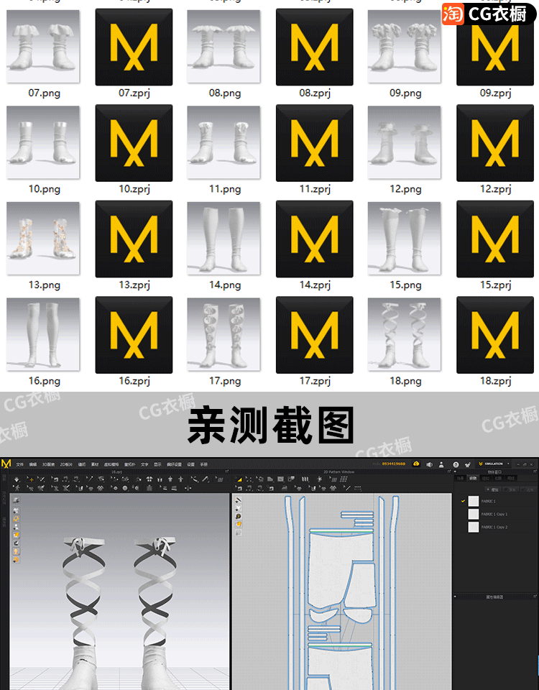
Task: Open the 13.zprj Marvelous Designer file icon
Action: 134,239
